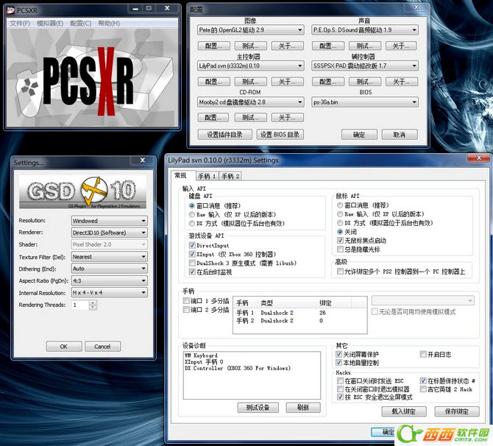
Task: Expand the 辅控制器 SSSPSX PAD dropdown
Action: point(414,66)
